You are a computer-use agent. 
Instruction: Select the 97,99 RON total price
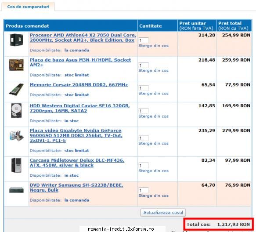point(238,160)
